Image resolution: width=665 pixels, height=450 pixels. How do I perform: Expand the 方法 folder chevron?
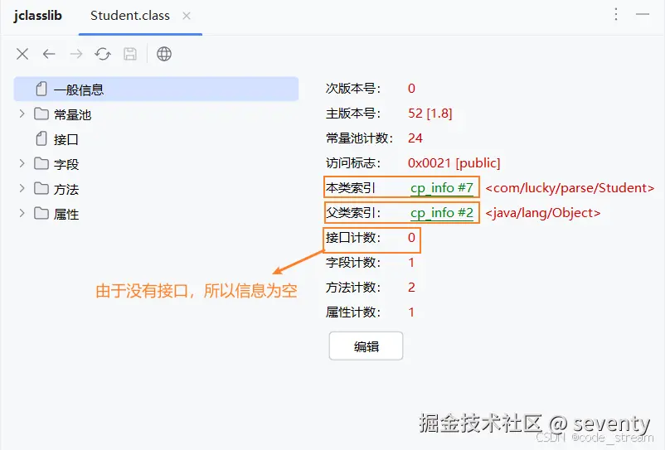click(22, 188)
